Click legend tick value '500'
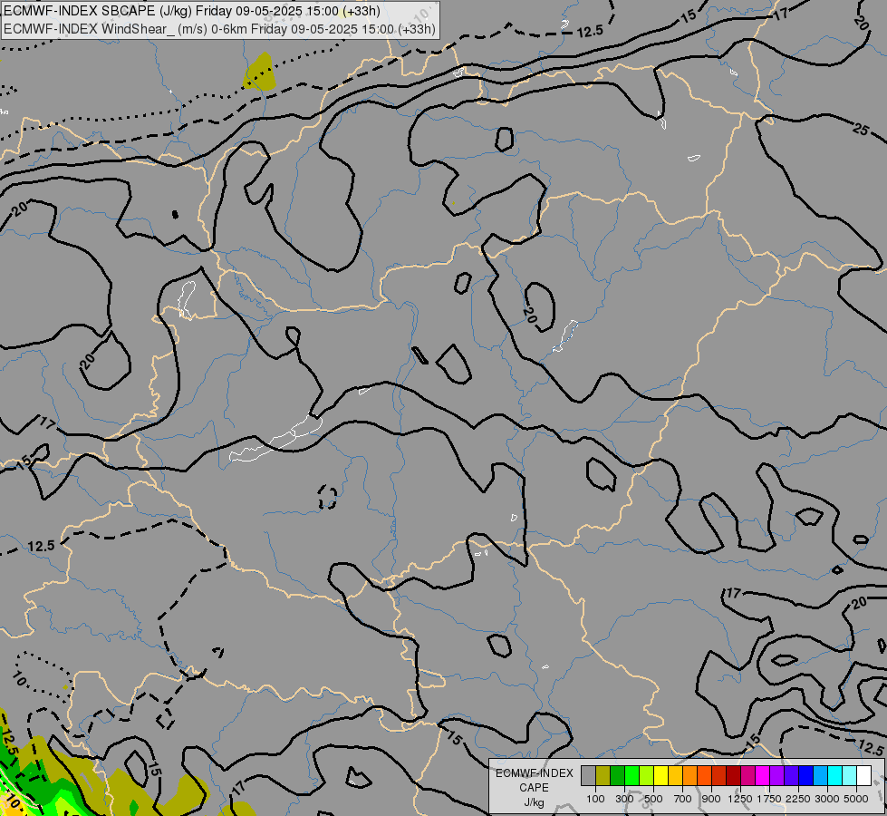This screenshot has width=887, height=816. pyautogui.click(x=653, y=799)
